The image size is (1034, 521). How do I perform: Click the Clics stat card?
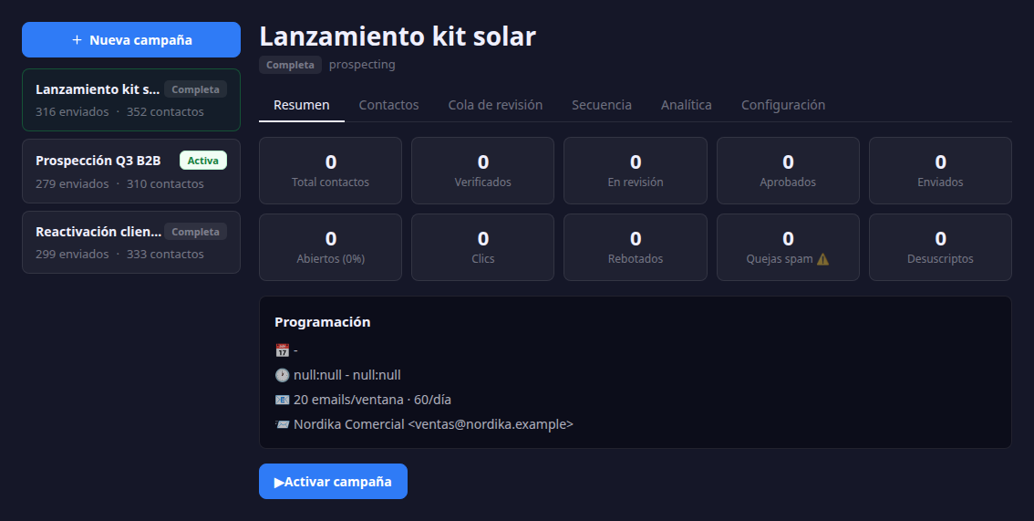[x=482, y=246]
